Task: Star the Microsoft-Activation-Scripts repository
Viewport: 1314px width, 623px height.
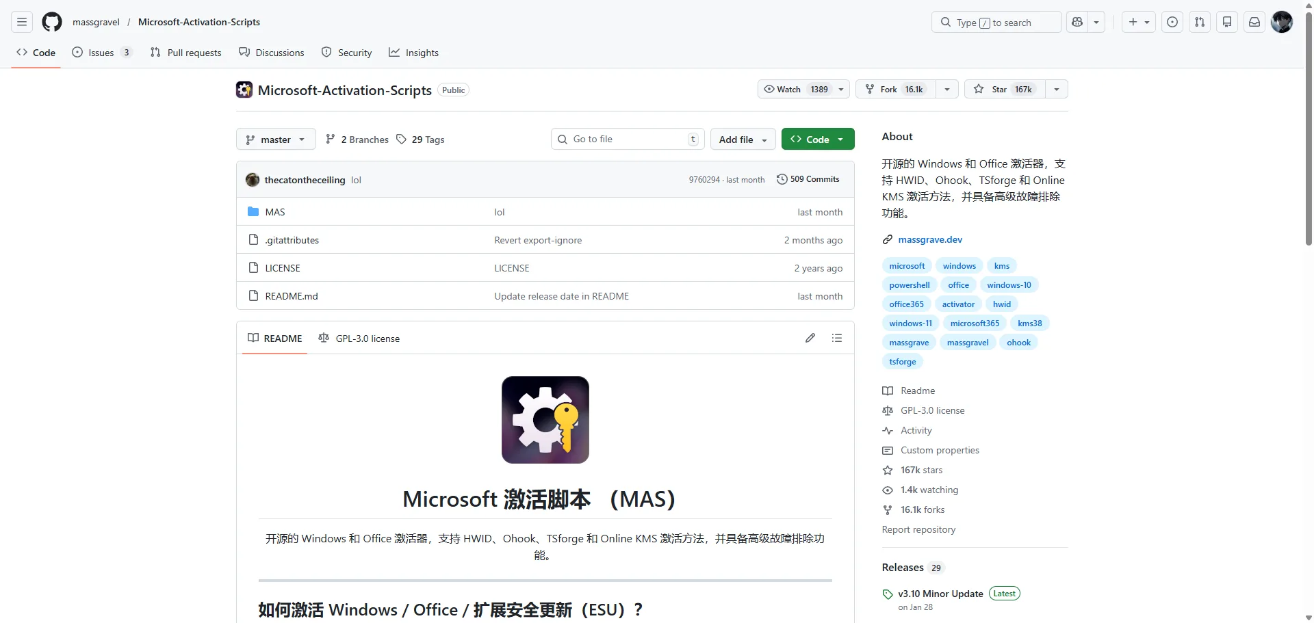Action: pos(1004,90)
